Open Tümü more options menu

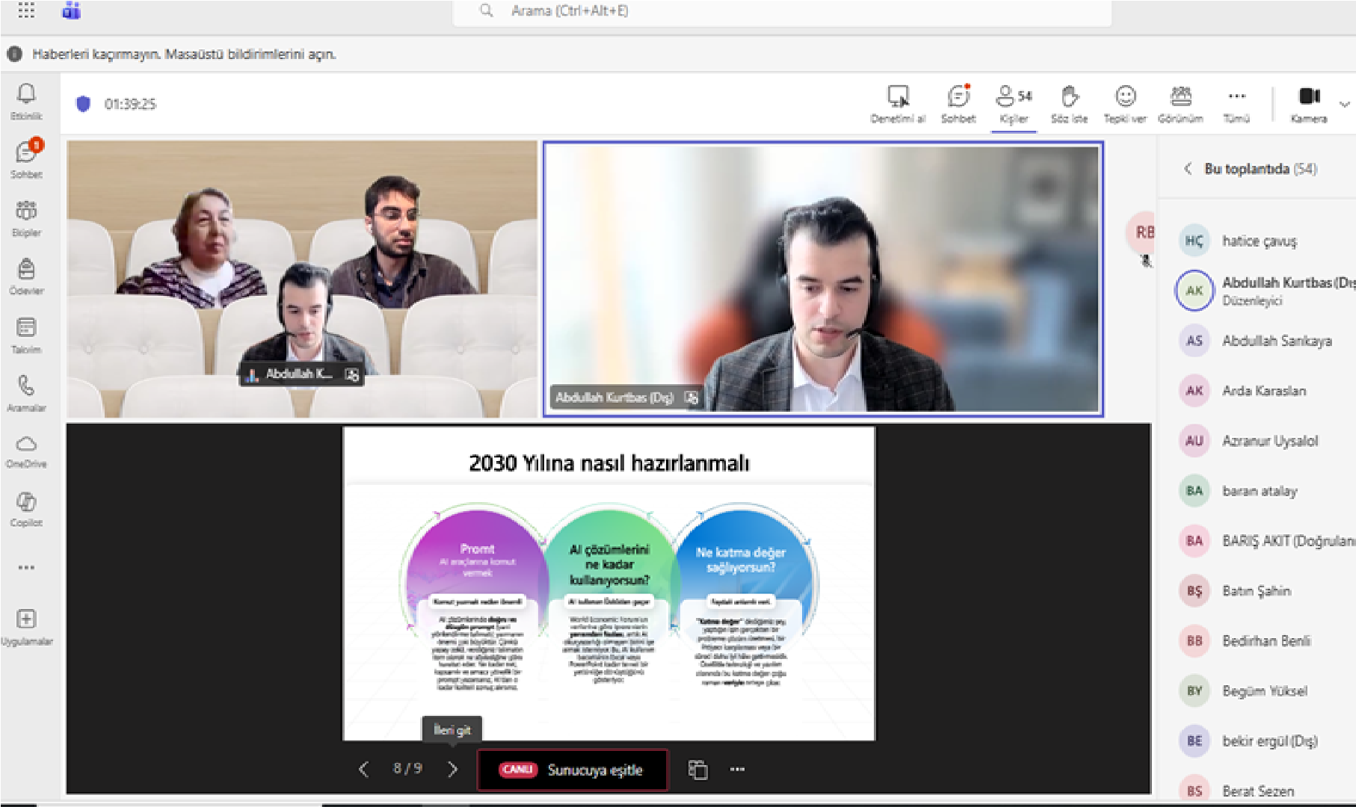click(1236, 103)
